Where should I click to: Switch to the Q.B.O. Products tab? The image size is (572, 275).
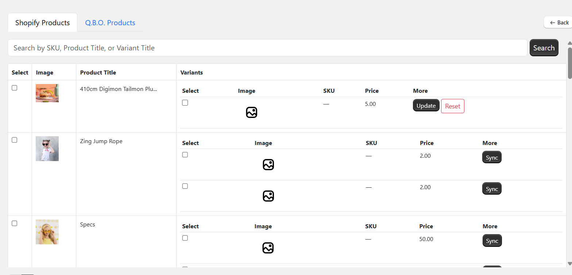point(110,23)
